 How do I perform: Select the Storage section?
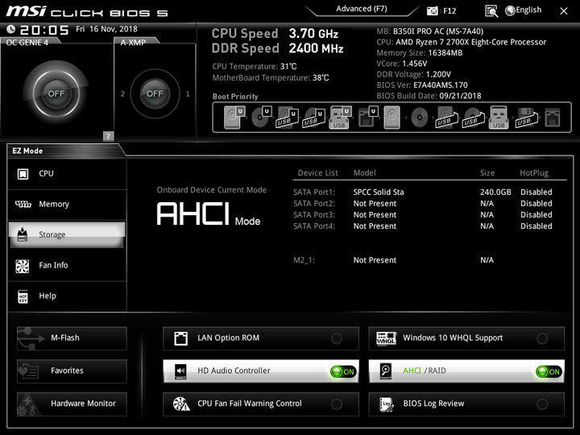point(67,234)
